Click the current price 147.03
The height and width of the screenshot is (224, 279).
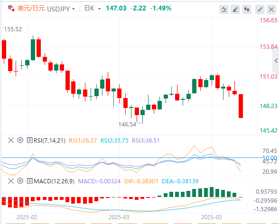click(116, 8)
